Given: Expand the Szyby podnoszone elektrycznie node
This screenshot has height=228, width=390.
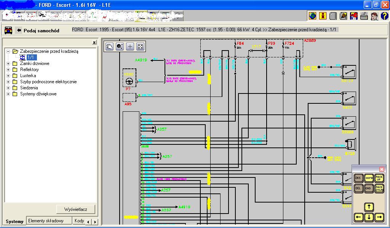Looking at the screenshot, I should (x=8, y=82).
